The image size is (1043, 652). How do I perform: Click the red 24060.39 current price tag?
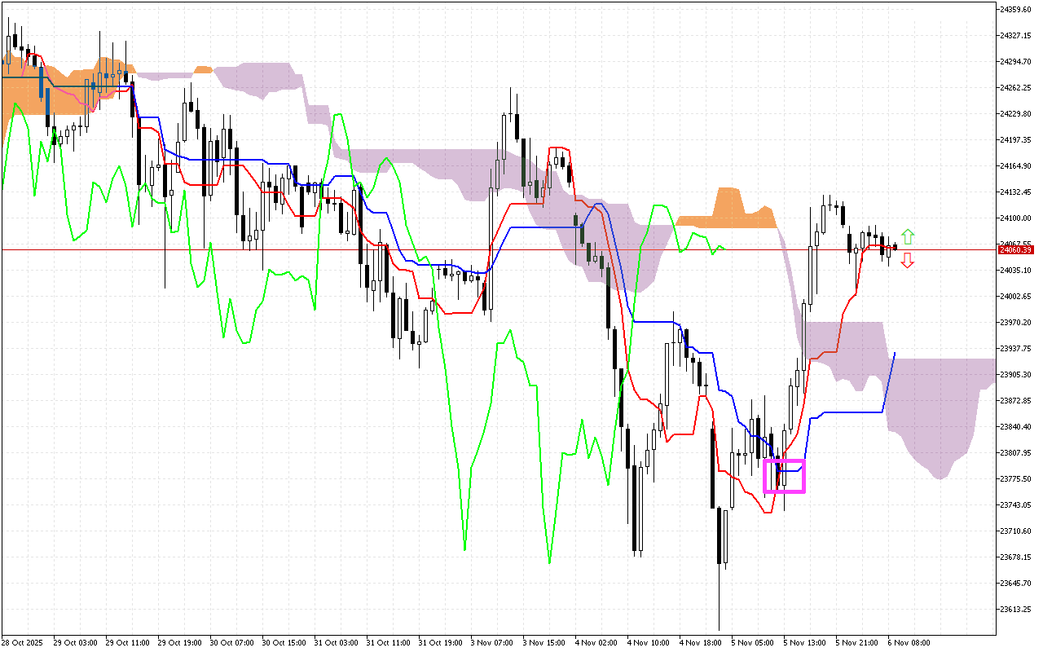tap(1015, 249)
